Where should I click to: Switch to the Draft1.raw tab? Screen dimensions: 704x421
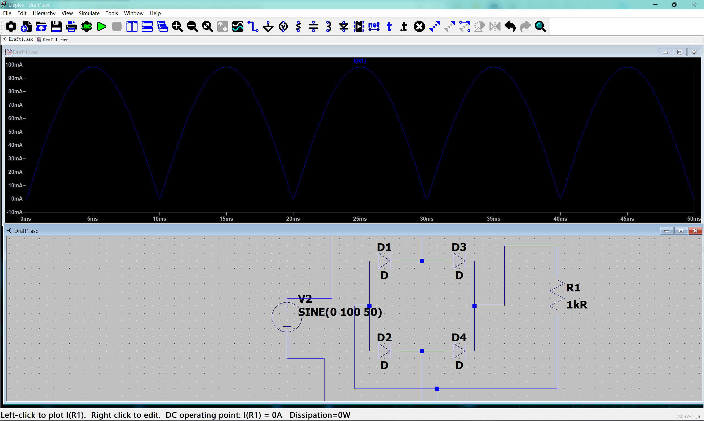point(53,40)
